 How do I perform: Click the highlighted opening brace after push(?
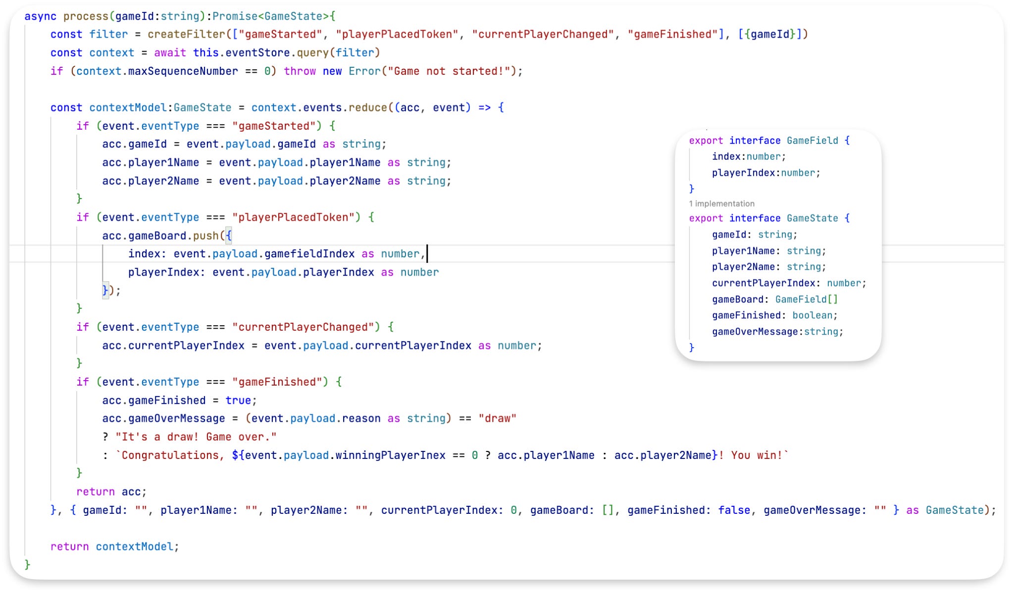pos(228,236)
